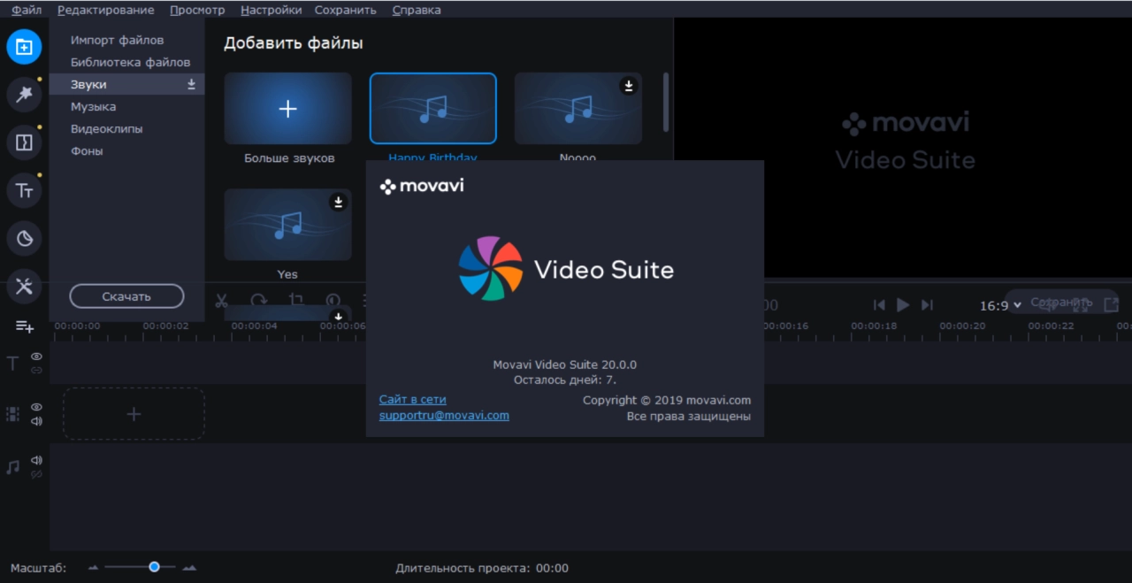1132x583 pixels.
Task: Click the Add track icon above tracks
Action: click(24, 326)
